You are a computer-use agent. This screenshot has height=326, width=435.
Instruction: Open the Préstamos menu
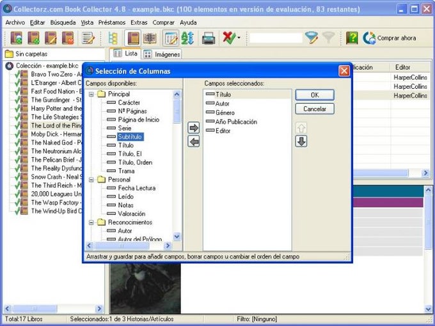(112, 22)
